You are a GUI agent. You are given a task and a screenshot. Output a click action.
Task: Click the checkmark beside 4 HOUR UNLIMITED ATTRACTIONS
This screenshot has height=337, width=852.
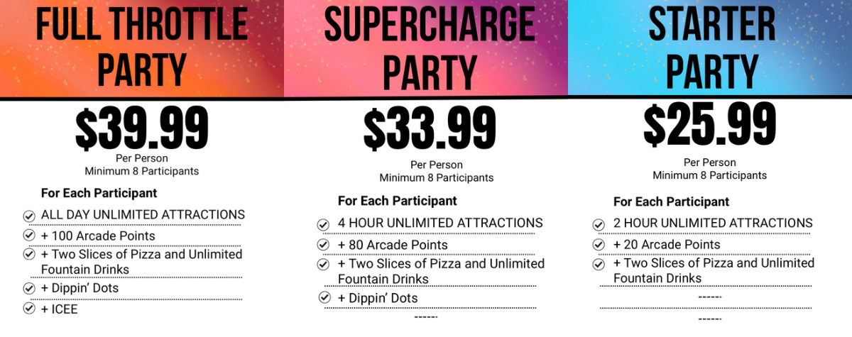[323, 224]
